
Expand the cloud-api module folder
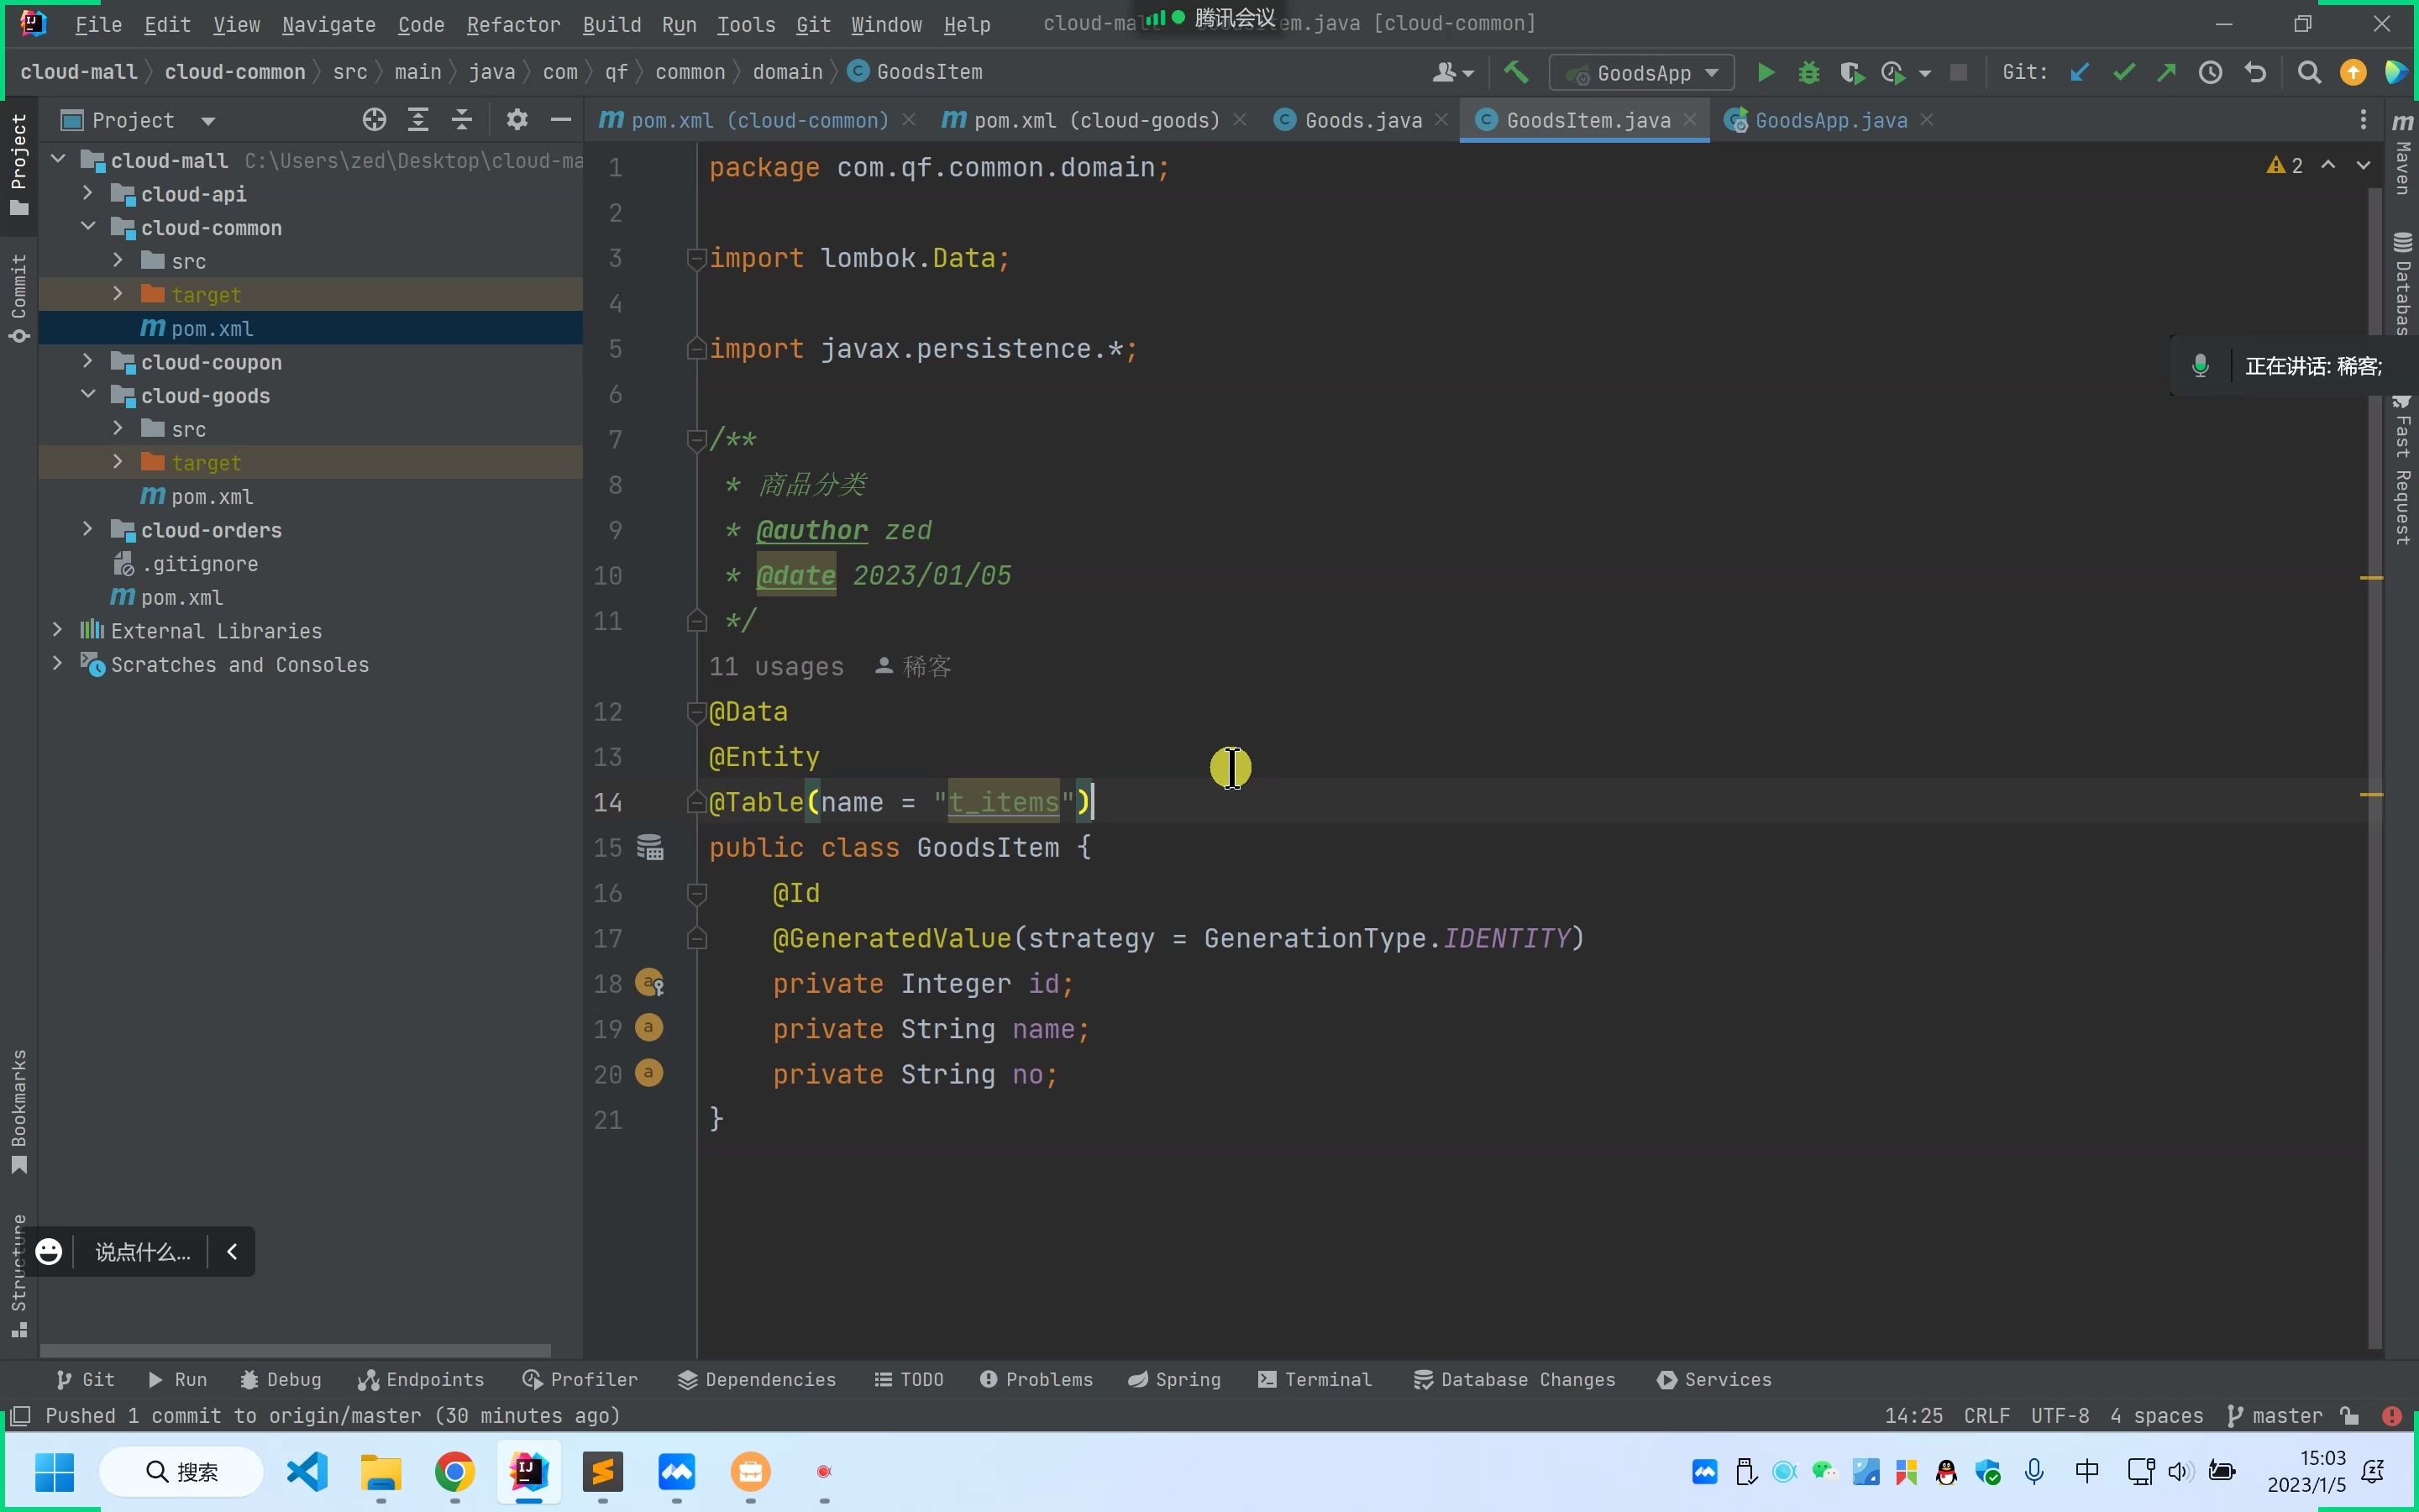click(x=88, y=193)
